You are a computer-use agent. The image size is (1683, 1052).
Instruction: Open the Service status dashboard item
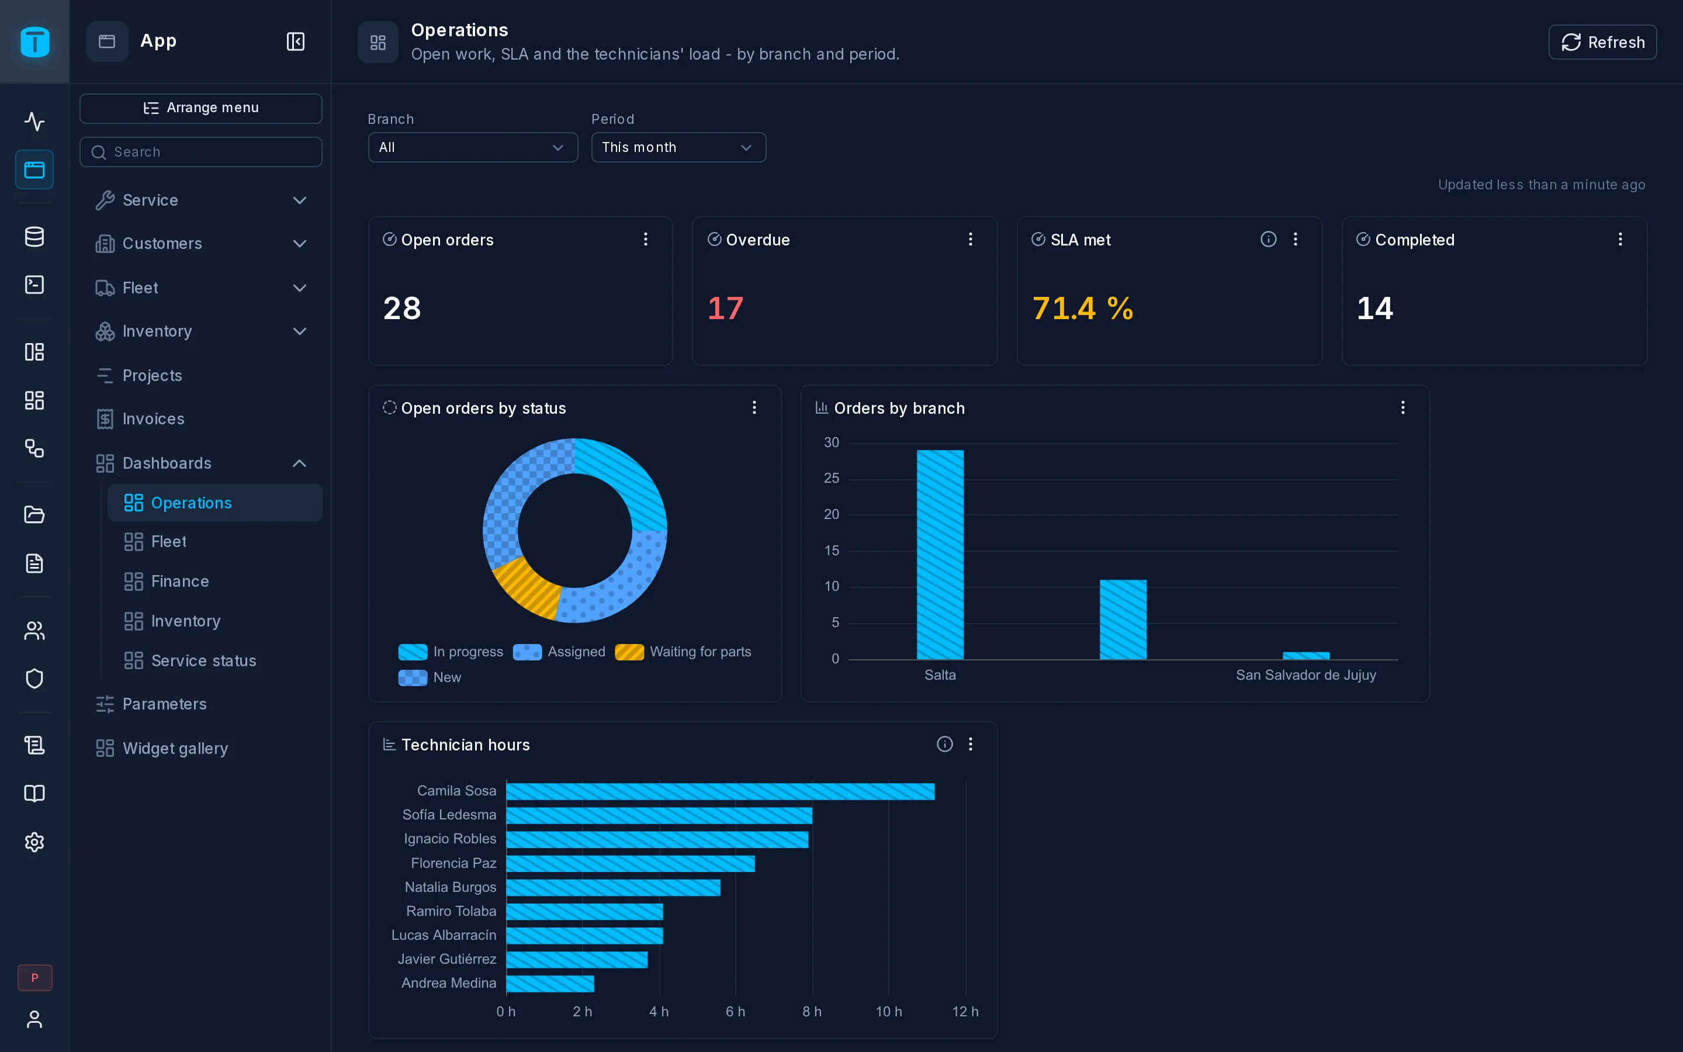pyautogui.click(x=215, y=660)
